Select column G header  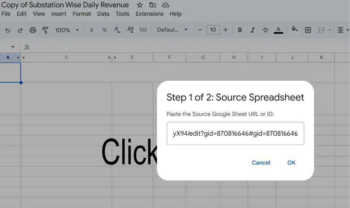tap(203, 58)
